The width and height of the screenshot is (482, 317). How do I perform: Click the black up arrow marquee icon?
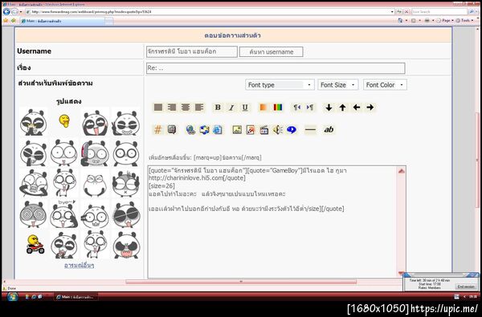coord(342,108)
